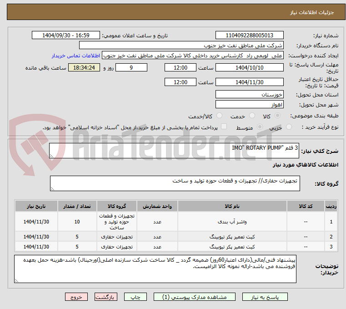Click the واحد شمارش column header
The image size is (346, 309).
click(157, 206)
